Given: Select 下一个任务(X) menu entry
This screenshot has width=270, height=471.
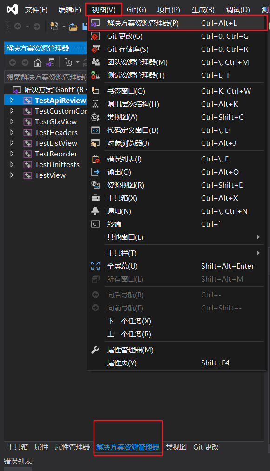Looking at the screenshot, I should tap(176, 321).
